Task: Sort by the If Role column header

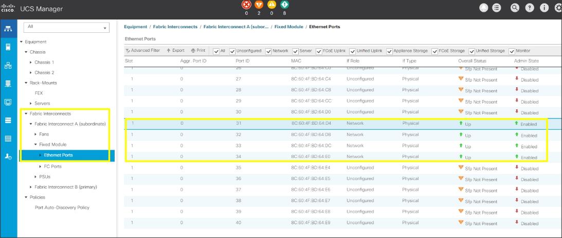Action: point(353,61)
